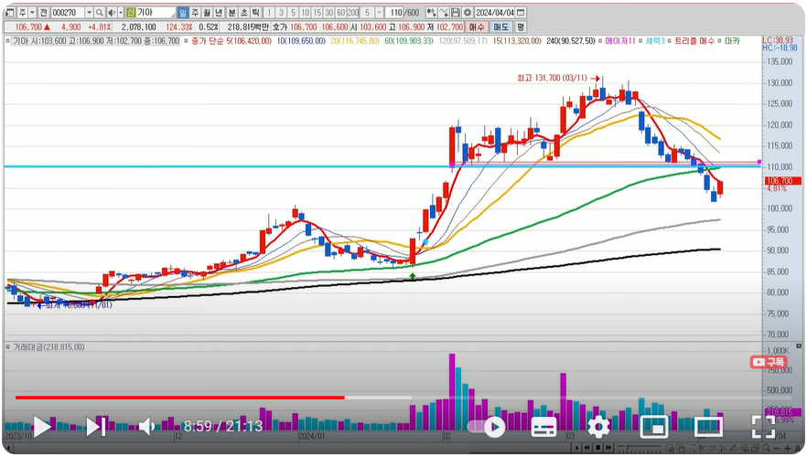Open the calendar picker icon
The image size is (807, 457).
(x=521, y=12)
